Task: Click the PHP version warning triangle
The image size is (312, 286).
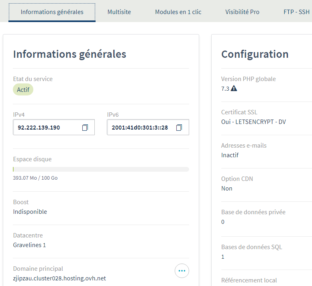Action: click(x=234, y=89)
